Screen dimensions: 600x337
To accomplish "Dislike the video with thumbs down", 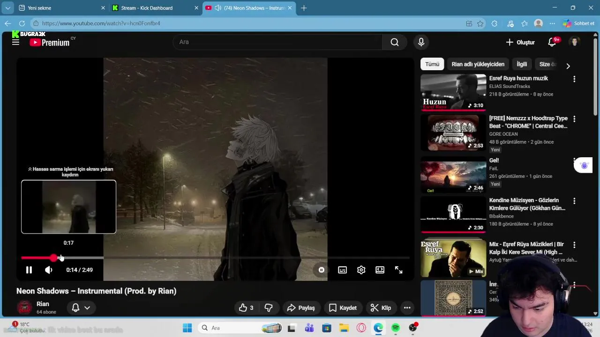I will pyautogui.click(x=269, y=308).
